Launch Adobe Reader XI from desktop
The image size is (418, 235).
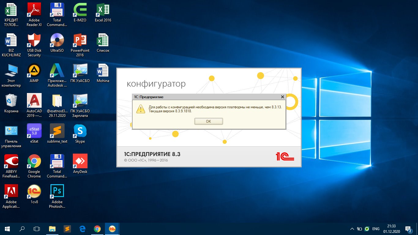tap(34, 15)
